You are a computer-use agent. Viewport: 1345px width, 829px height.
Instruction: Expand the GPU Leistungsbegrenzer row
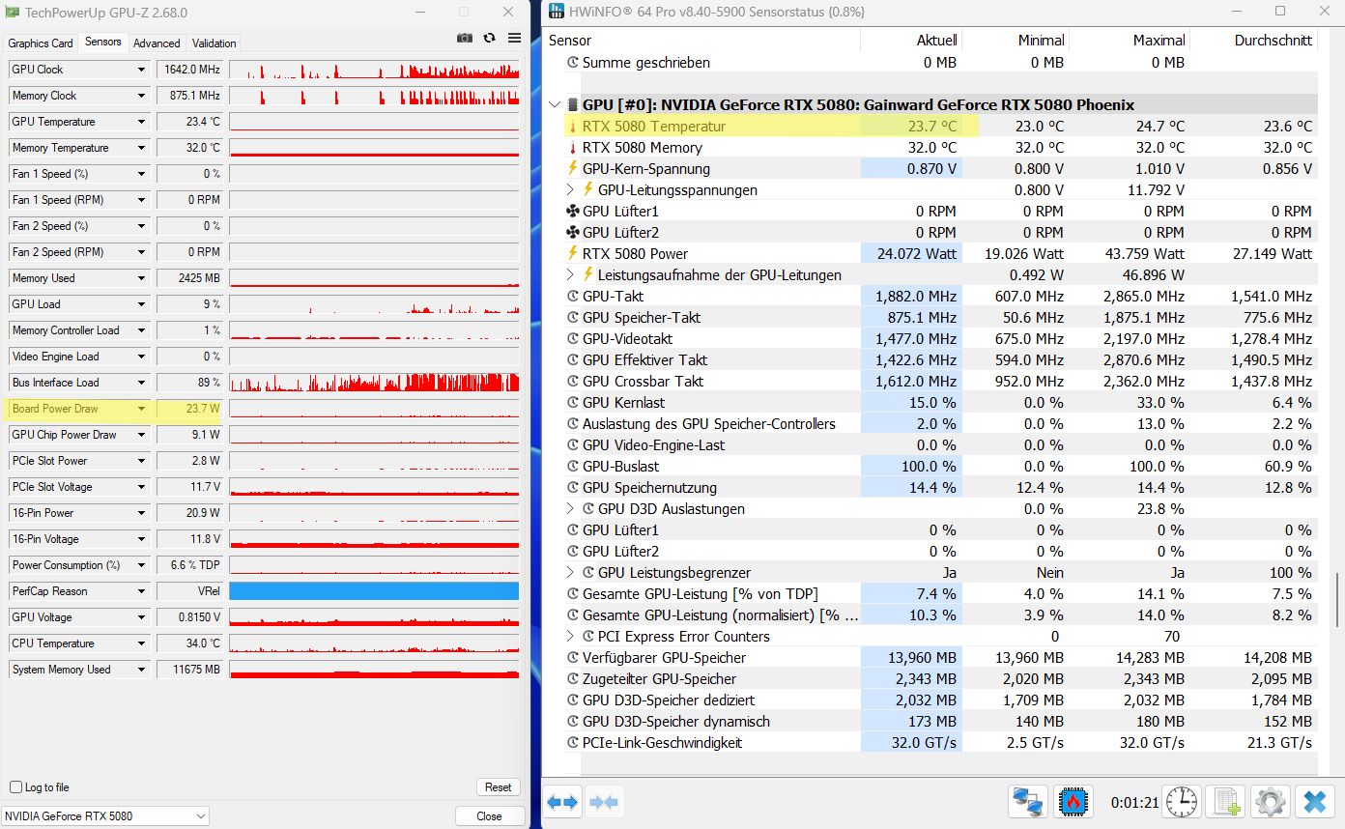tap(570, 572)
